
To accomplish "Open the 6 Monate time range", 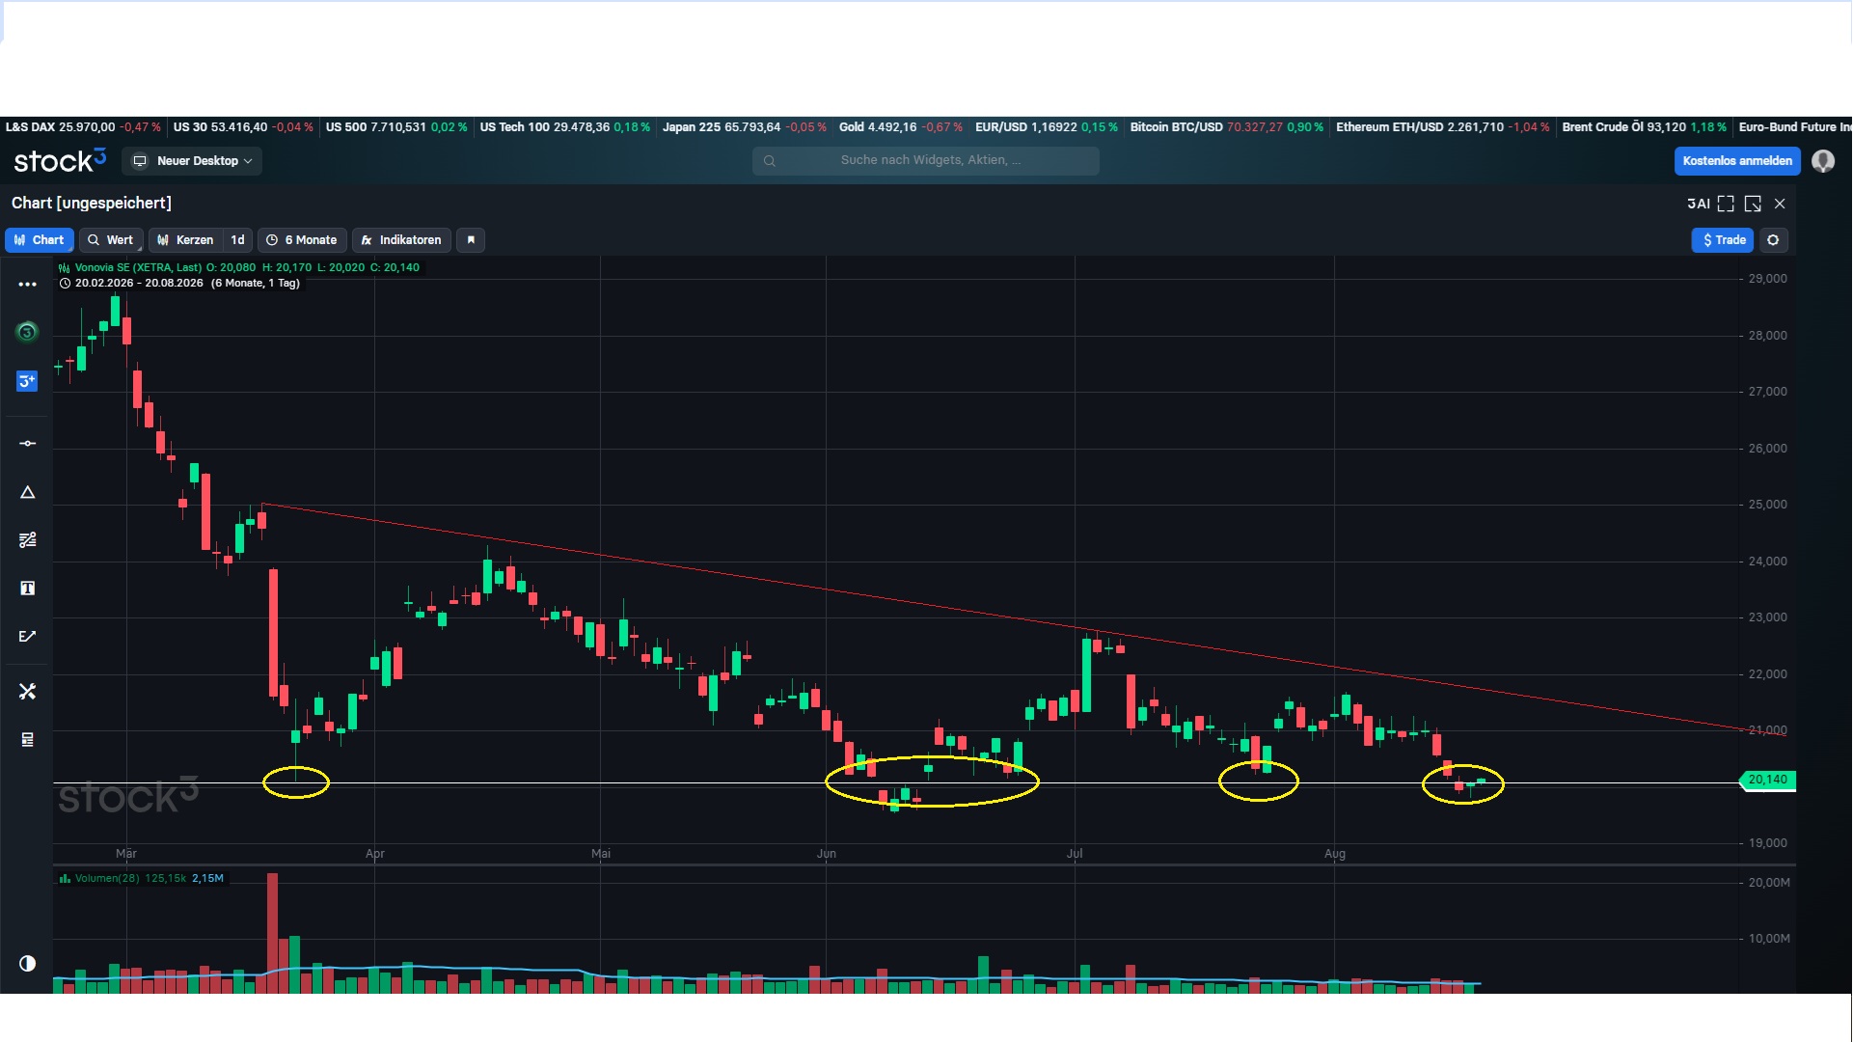I will [x=302, y=240].
